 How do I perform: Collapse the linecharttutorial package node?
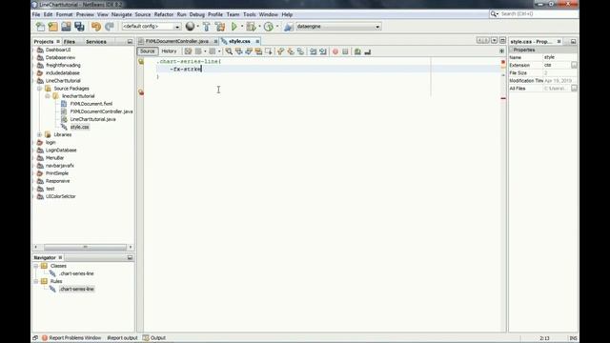pyautogui.click(x=47, y=96)
